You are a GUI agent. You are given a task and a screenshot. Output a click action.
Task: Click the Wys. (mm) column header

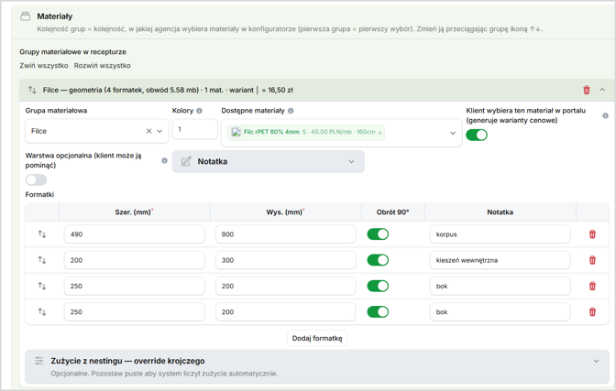coord(285,212)
